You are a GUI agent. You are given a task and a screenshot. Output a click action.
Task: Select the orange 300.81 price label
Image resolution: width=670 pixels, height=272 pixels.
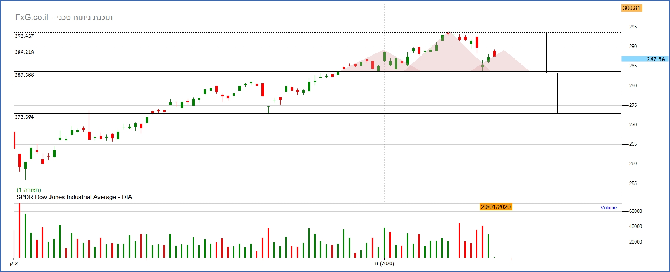pyautogui.click(x=631, y=8)
